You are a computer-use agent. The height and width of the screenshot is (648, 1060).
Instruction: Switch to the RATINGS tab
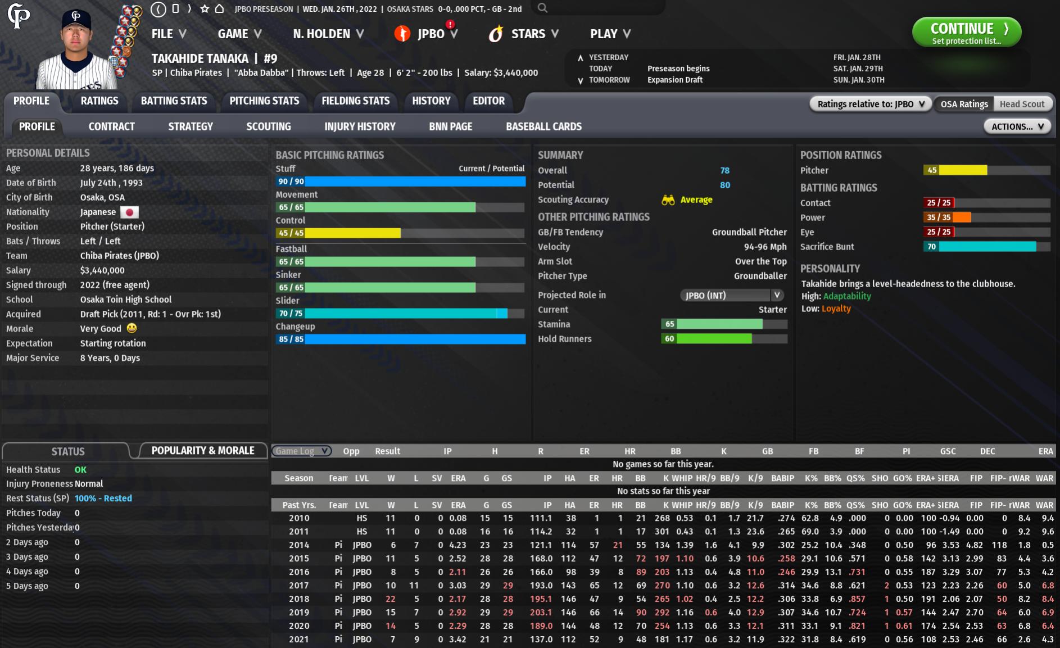[x=99, y=101]
